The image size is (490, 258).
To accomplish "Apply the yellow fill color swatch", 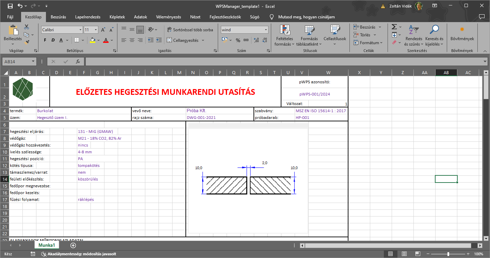I will pos(93,40).
